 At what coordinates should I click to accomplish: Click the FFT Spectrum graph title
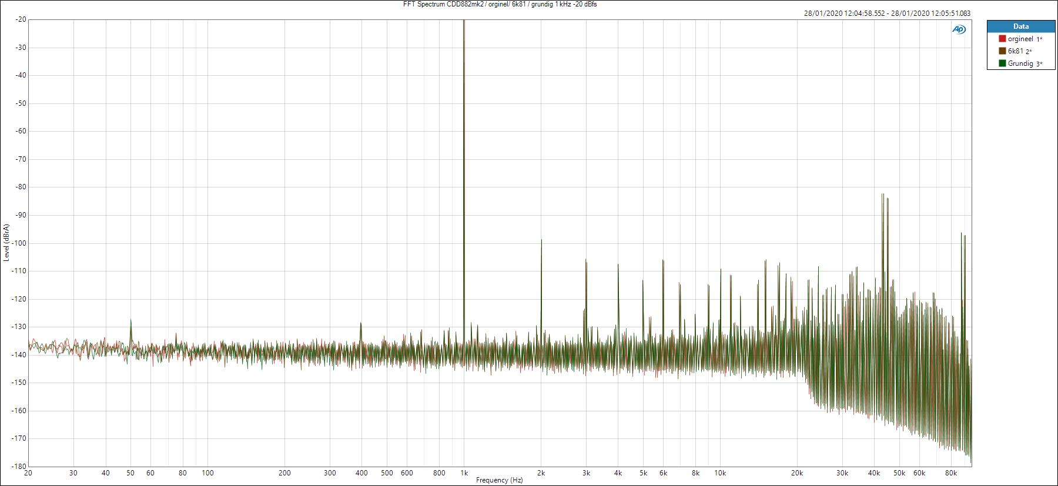[x=500, y=4]
